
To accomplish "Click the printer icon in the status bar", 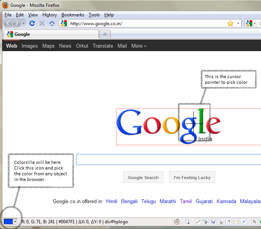I will point(221,222).
